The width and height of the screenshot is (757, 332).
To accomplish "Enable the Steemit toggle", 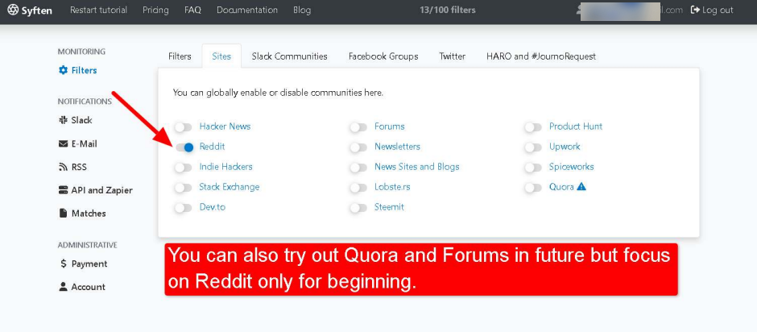I will (x=358, y=208).
